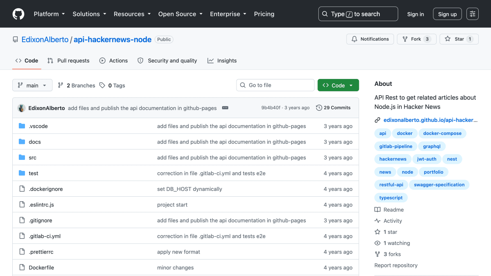Open the 2 Branches link
The image size is (491, 276).
coord(77,85)
